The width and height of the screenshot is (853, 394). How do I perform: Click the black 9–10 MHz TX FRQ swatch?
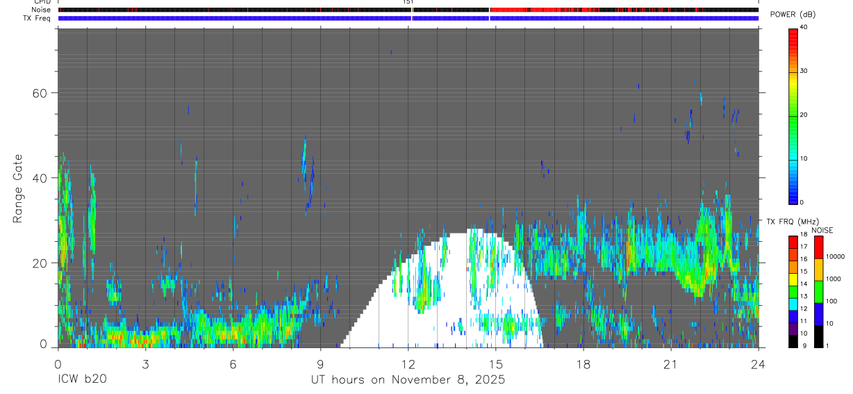click(x=793, y=341)
